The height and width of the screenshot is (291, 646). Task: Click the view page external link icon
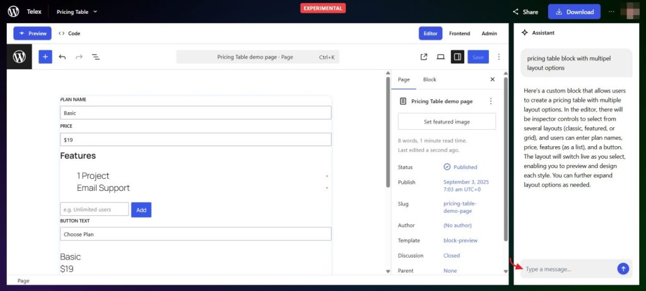(424, 57)
